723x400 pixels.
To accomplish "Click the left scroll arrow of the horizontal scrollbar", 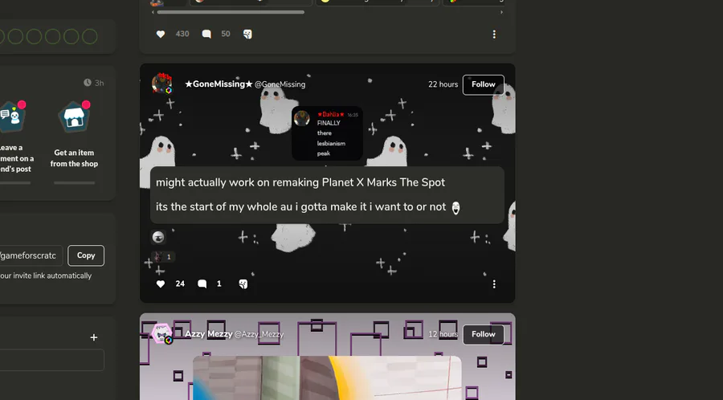I will pos(153,12).
